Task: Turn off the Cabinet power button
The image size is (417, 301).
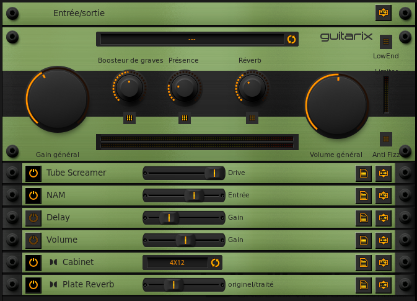Action: tap(33, 263)
